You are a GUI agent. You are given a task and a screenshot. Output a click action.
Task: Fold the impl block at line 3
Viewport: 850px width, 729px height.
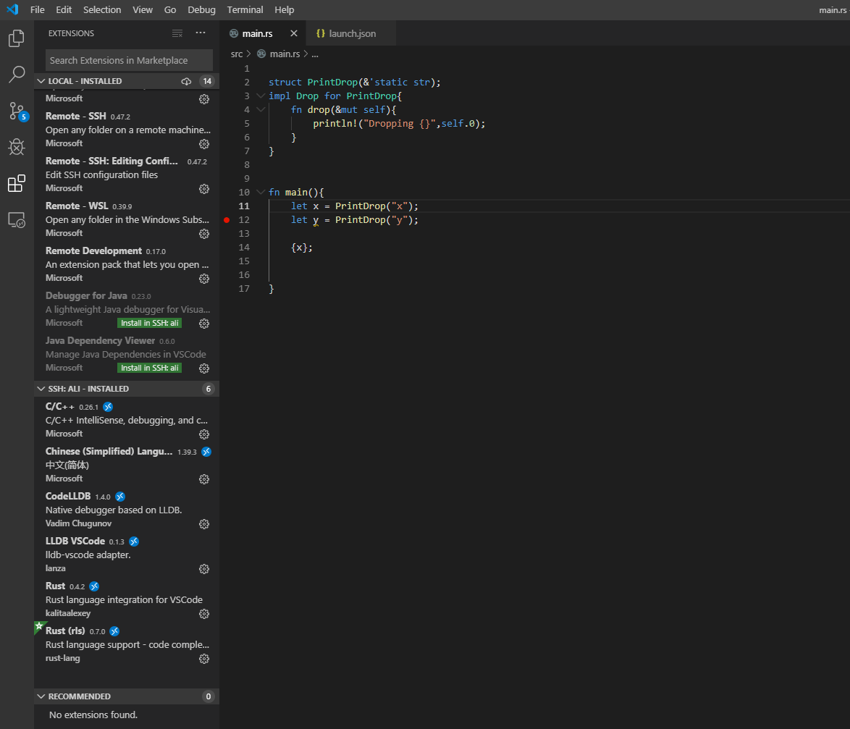click(x=261, y=96)
